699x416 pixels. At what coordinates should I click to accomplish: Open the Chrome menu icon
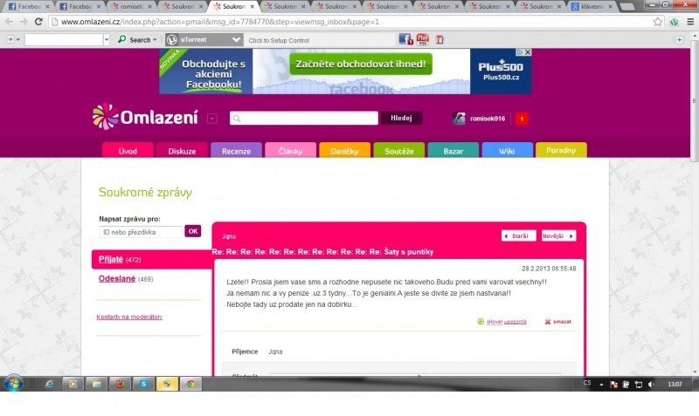tap(689, 21)
